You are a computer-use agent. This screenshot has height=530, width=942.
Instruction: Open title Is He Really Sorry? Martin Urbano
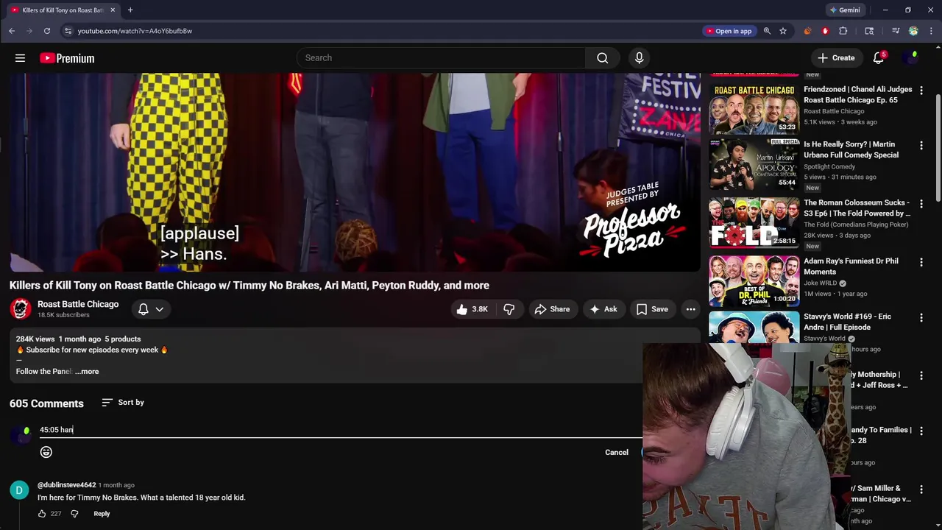coord(849,150)
